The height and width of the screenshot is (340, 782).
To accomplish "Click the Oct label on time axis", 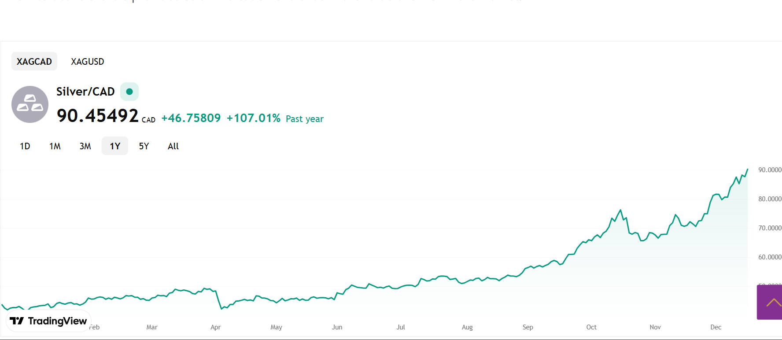I will click(x=591, y=327).
